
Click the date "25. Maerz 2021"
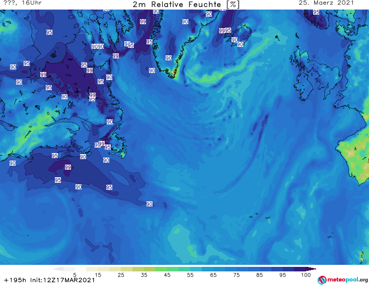pyautogui.click(x=326, y=3)
